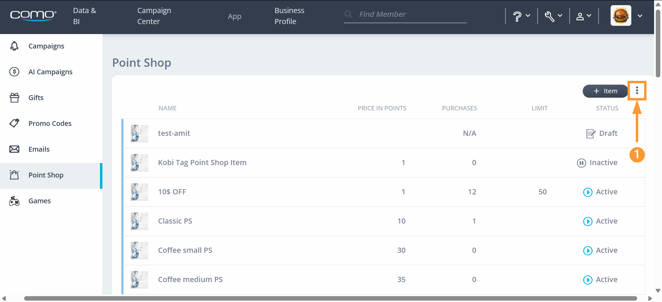Open the Business Profile menu

pos(289,16)
